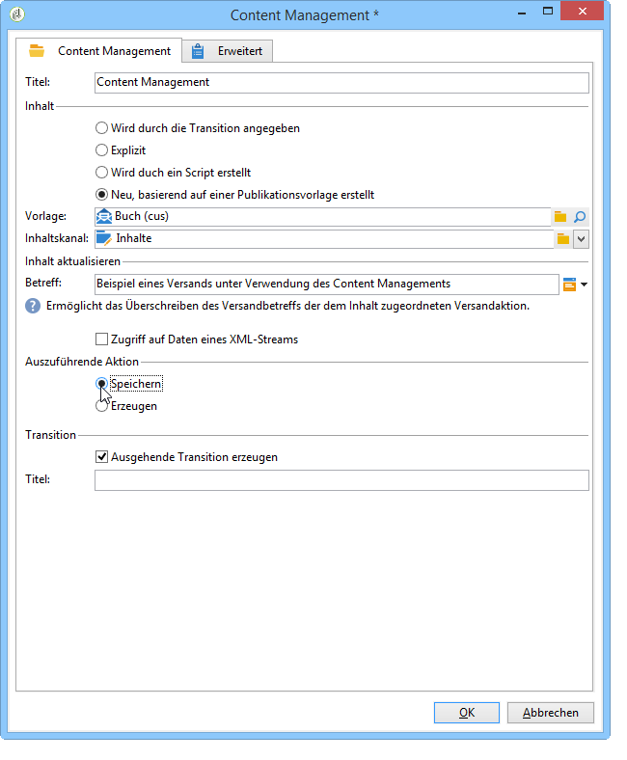The width and height of the screenshot is (627, 760).
Task: Switch to the Erweitert tab
Action: click(228, 51)
